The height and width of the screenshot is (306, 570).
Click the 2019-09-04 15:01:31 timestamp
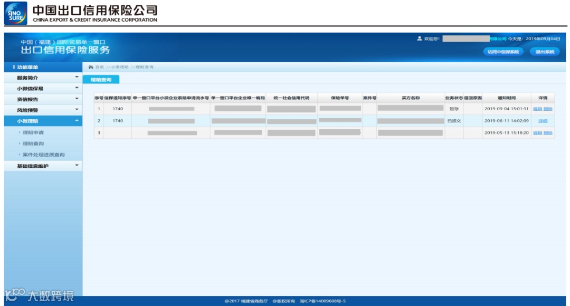pyautogui.click(x=506, y=109)
